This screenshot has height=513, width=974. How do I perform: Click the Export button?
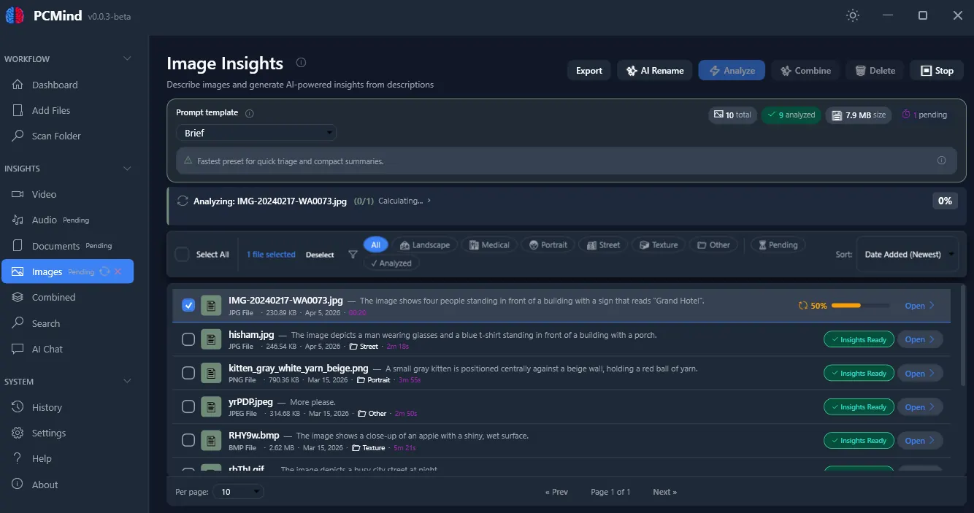pyautogui.click(x=588, y=70)
